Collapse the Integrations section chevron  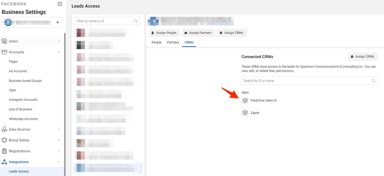59,162
